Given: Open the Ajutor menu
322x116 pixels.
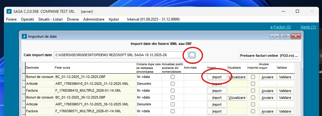Looking at the screenshot, I should point(114,19).
